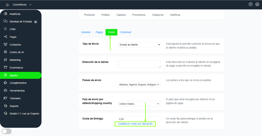Screen dimensions: 262x136
Task: Open País de envío por defecto dropdown
Action: pyautogui.click(x=139, y=104)
